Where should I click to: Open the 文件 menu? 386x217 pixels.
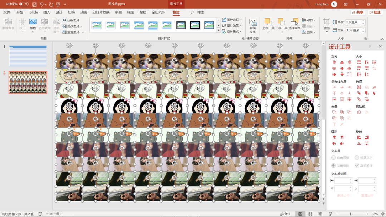click(x=7, y=12)
